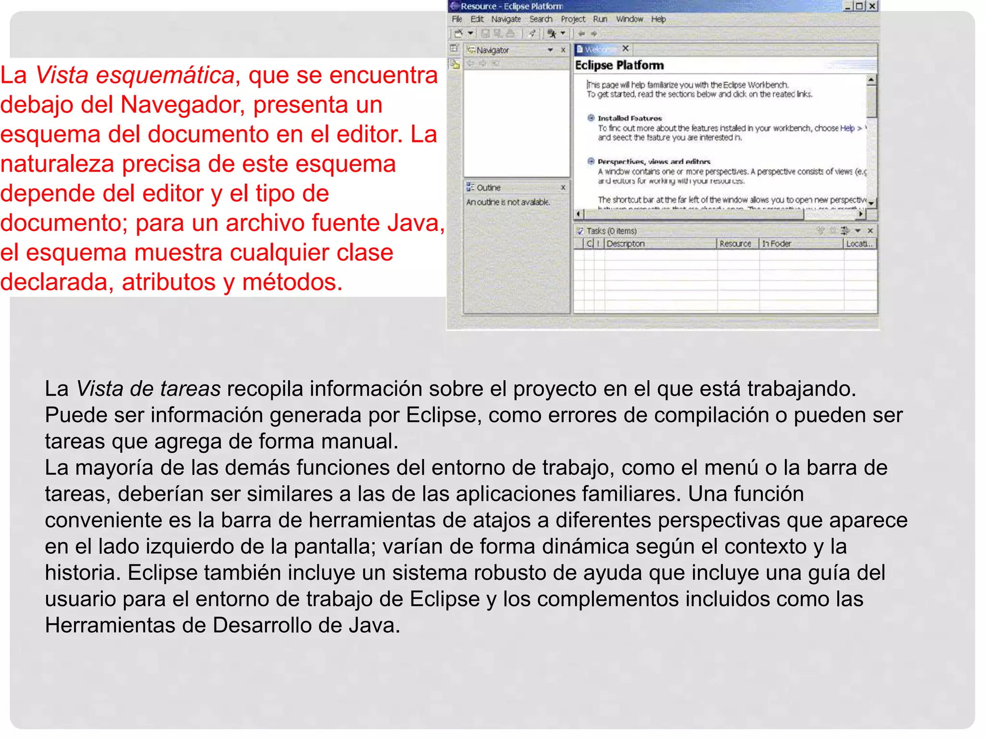The height and width of the screenshot is (739, 985).
Task: Click the Welcome page scroll down arrow
Action: tap(871, 204)
